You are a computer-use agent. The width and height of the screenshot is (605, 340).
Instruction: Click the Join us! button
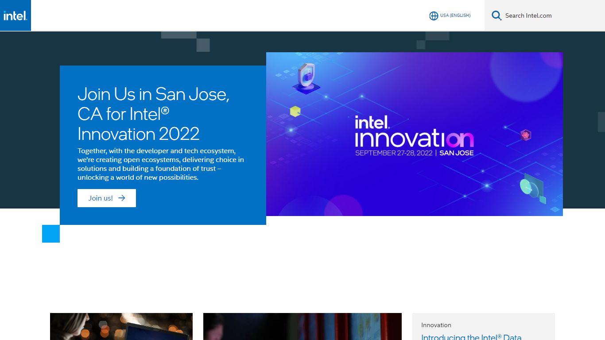pos(107,198)
